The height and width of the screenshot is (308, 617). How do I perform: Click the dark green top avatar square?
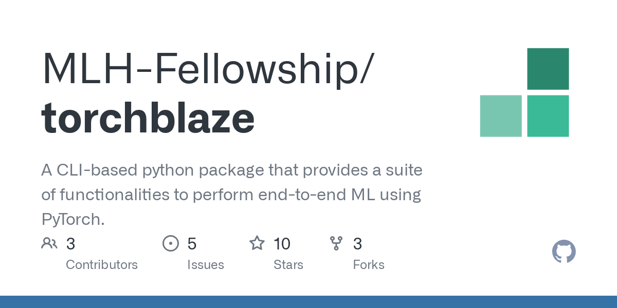pos(548,69)
